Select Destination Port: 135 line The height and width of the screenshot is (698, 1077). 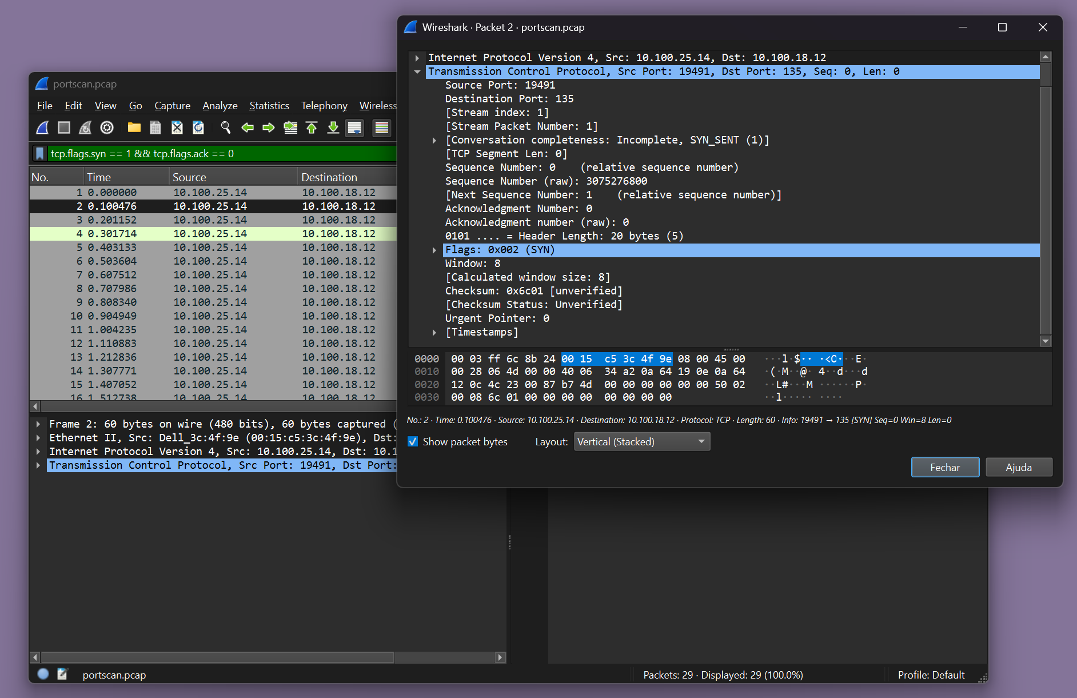[509, 99]
